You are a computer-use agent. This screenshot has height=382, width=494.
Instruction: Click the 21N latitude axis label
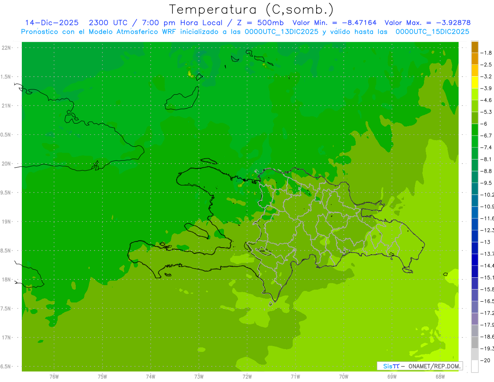(6, 105)
